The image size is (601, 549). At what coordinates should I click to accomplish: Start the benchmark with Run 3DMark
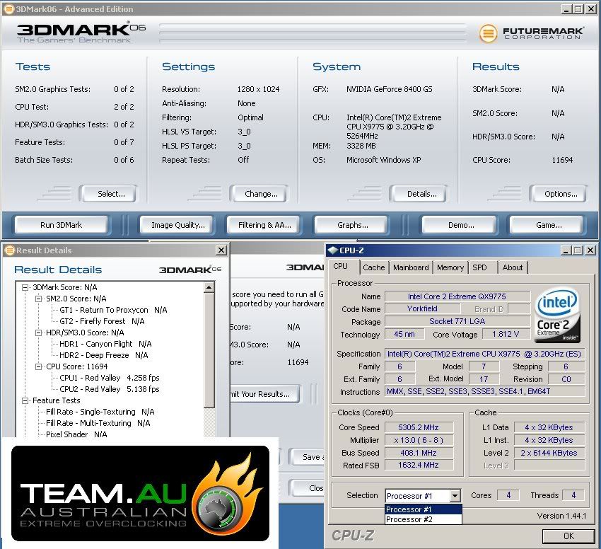[x=61, y=225]
